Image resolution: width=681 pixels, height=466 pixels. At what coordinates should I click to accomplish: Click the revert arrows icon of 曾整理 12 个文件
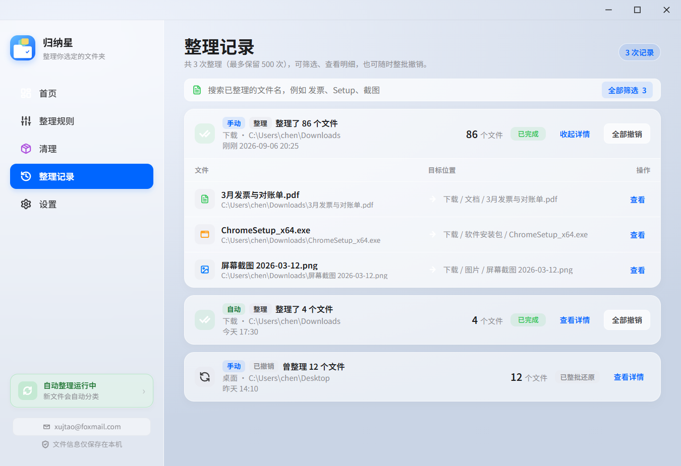pos(205,377)
